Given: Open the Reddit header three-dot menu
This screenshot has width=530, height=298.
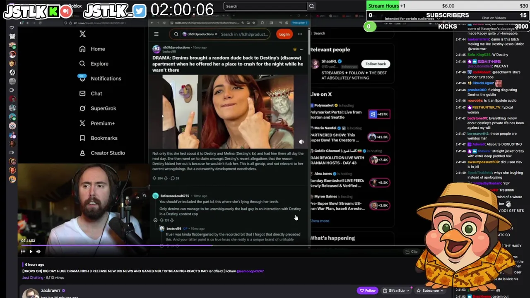Looking at the screenshot, I should pyautogui.click(x=300, y=34).
